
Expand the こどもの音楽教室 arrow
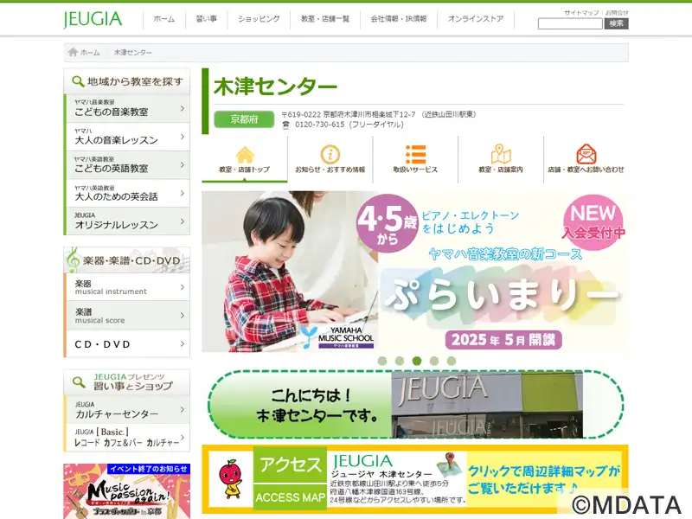pos(183,108)
